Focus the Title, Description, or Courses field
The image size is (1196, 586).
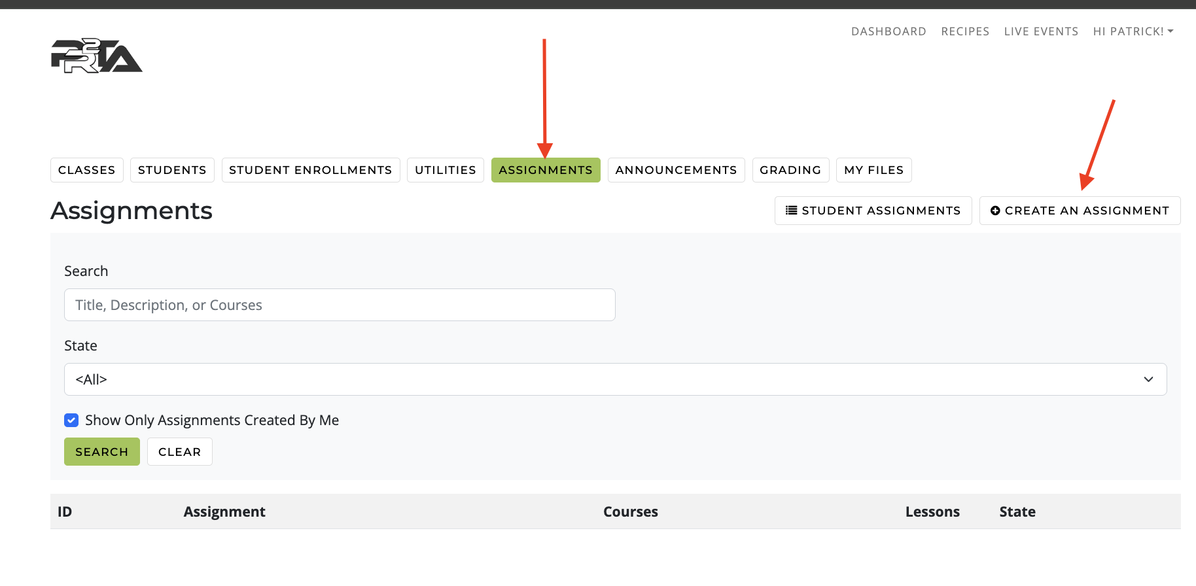click(340, 305)
